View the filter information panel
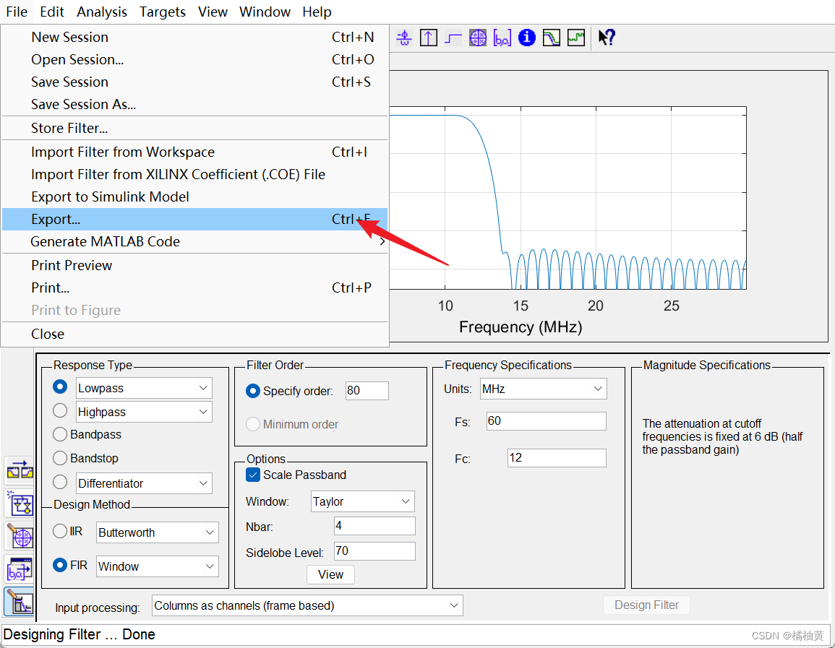Screen dimensions: 835x648 click(x=526, y=38)
